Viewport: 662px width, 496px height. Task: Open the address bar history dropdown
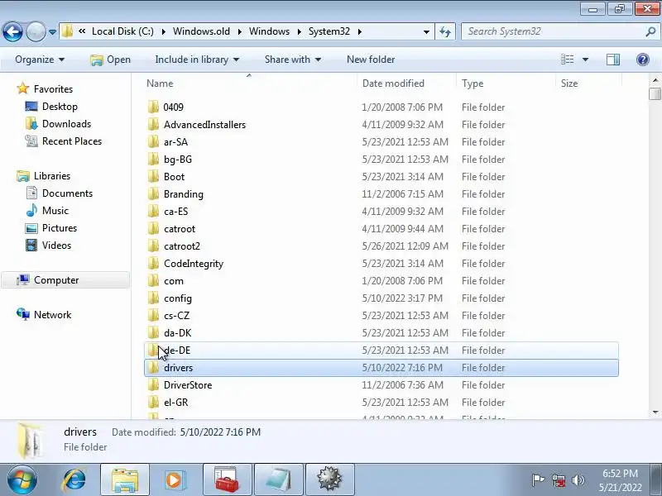pyautogui.click(x=426, y=31)
